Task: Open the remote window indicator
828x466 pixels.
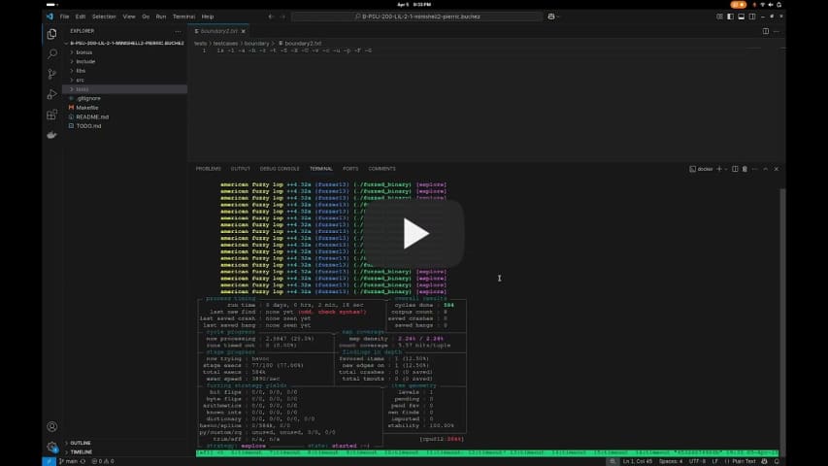Action: (x=49, y=461)
